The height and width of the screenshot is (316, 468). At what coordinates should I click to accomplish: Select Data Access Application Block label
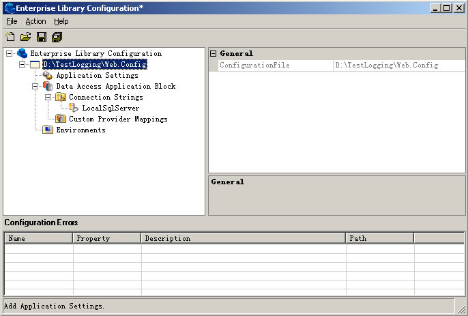click(116, 86)
